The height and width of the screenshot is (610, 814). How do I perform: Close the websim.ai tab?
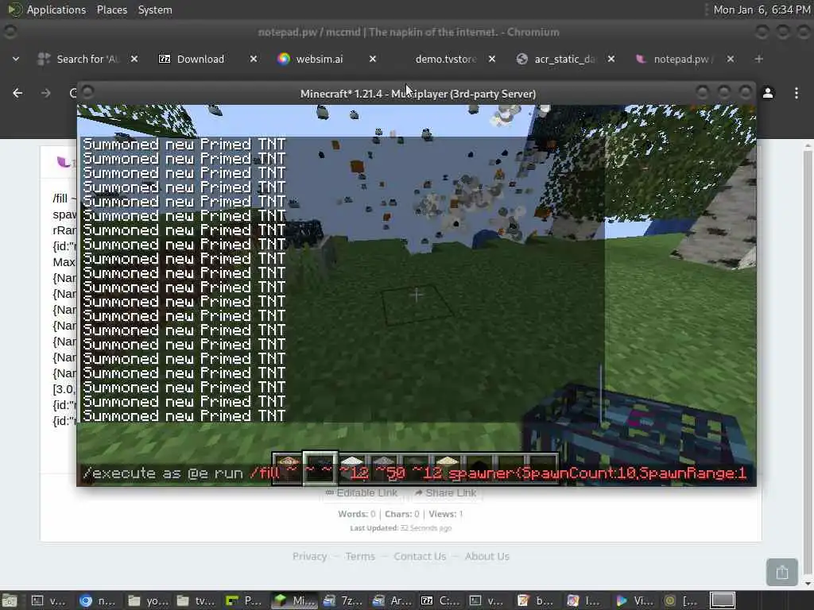(x=373, y=59)
